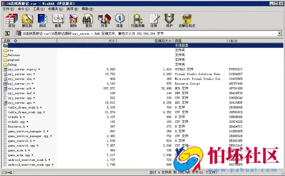
Task: Select the Test (测试) archive icon
Action: (42, 20)
